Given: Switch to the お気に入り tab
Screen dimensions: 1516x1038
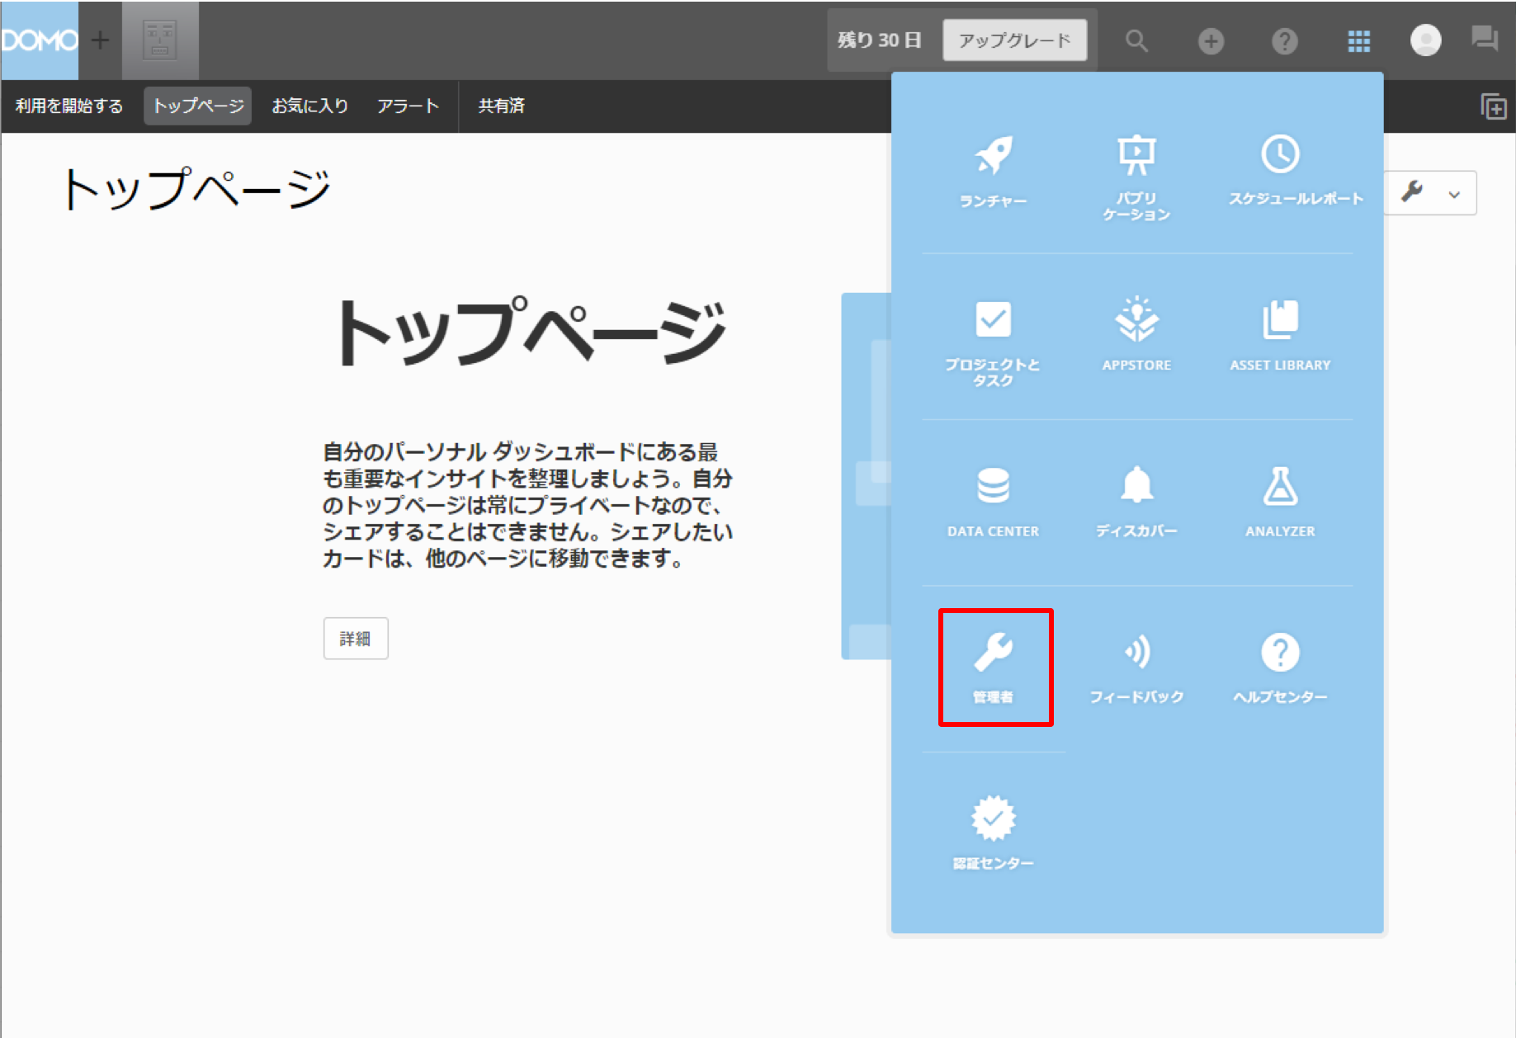Looking at the screenshot, I should coord(310,106).
